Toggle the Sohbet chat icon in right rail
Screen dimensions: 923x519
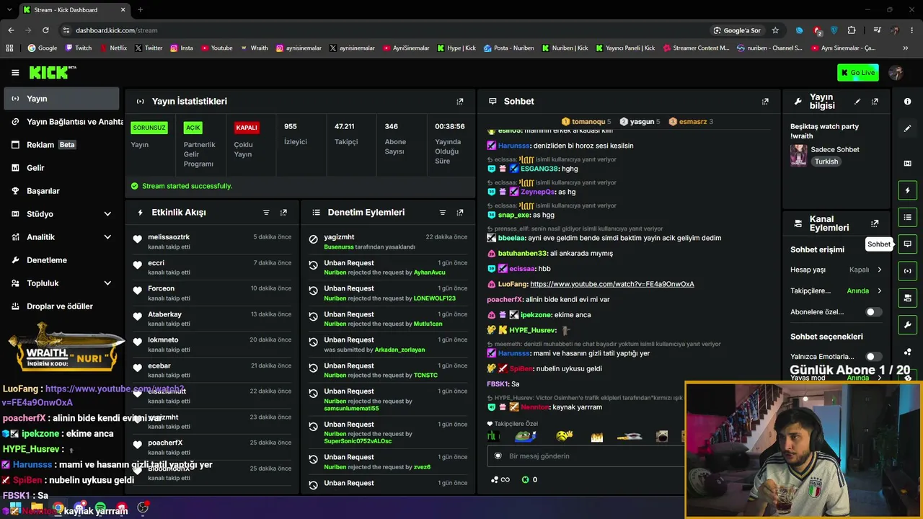907,244
